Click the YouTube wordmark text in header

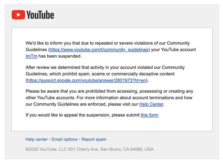pyautogui.click(x=40, y=15)
